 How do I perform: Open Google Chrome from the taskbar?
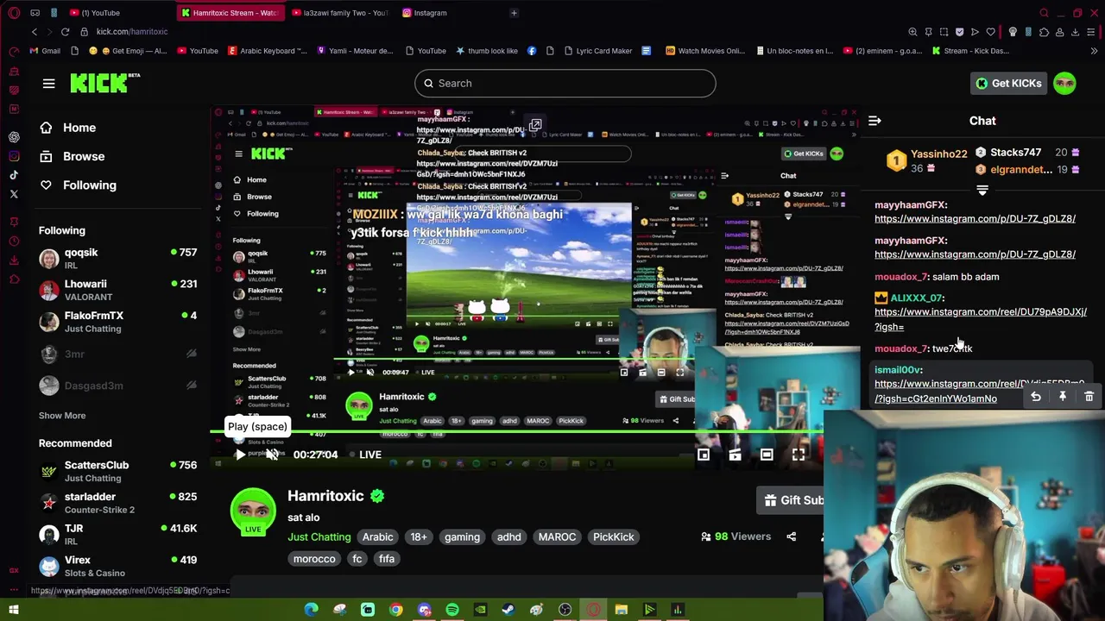395,610
